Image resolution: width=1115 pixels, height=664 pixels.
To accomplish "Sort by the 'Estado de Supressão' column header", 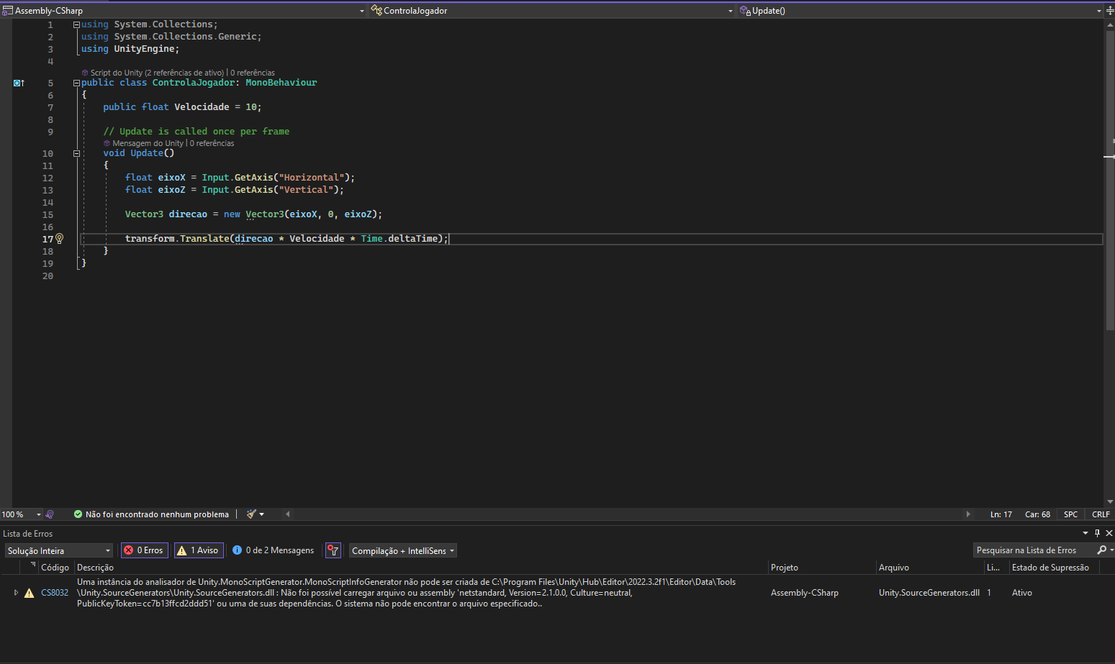I will click(1050, 568).
